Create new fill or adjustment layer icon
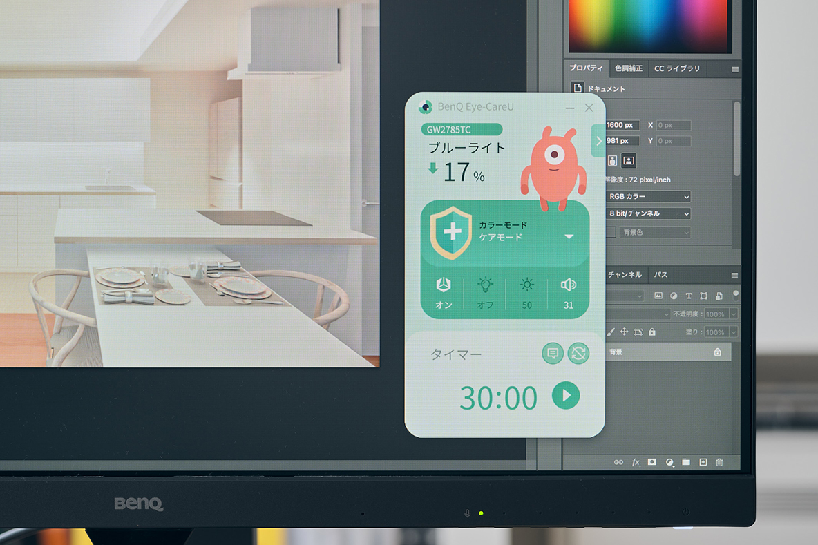This screenshot has width=818, height=545. click(669, 462)
